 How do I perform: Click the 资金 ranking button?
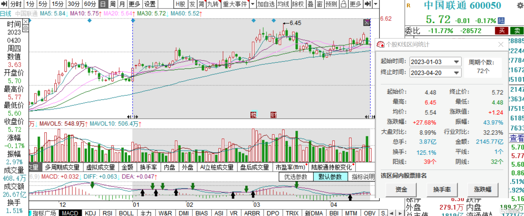(x=401, y=190)
